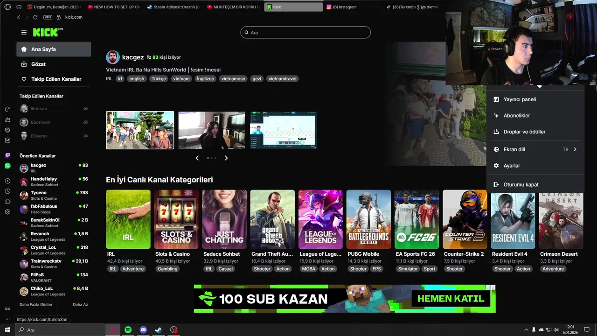Image resolution: width=597 pixels, height=336 pixels.
Task: Select Oturumu kapat to log out
Action: [535, 184]
